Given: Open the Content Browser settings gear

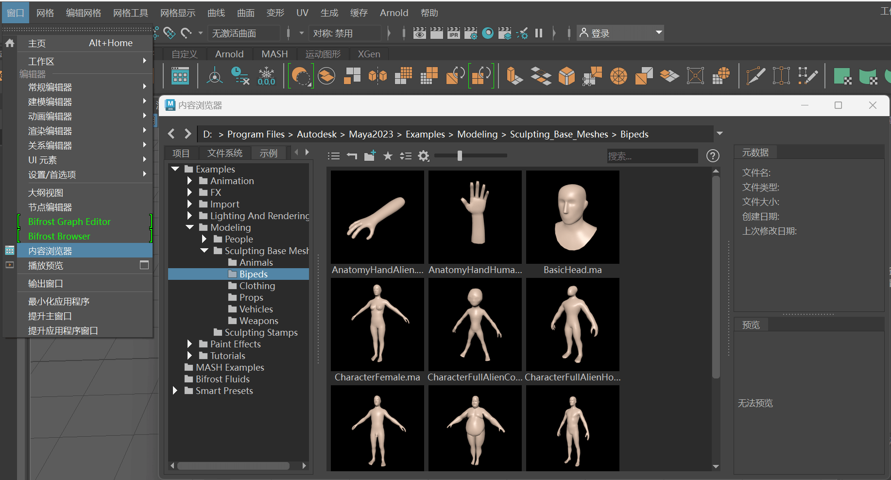Looking at the screenshot, I should (x=424, y=156).
